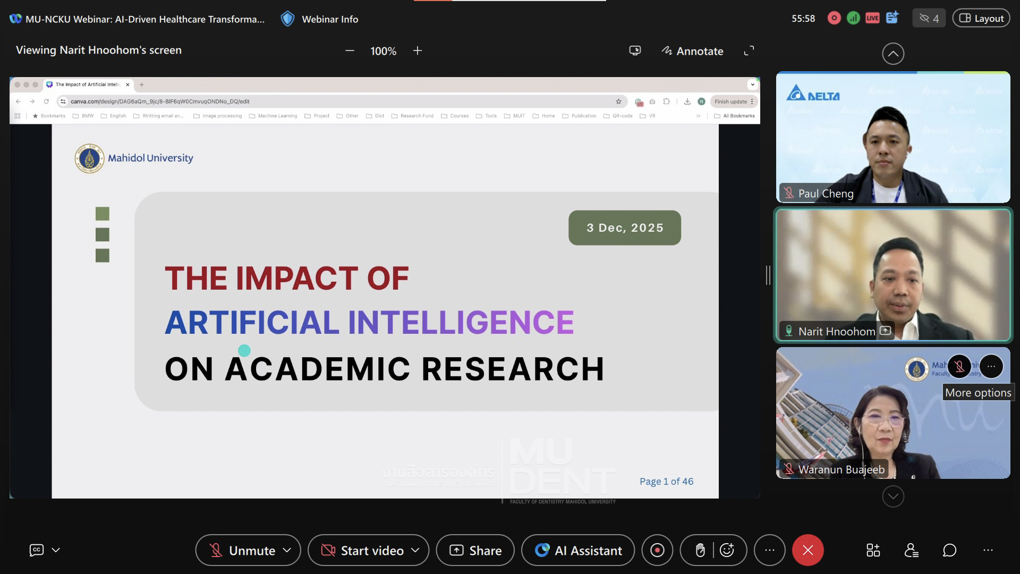This screenshot has width=1020, height=574.
Task: Open the reactions emoji icon
Action: click(727, 551)
